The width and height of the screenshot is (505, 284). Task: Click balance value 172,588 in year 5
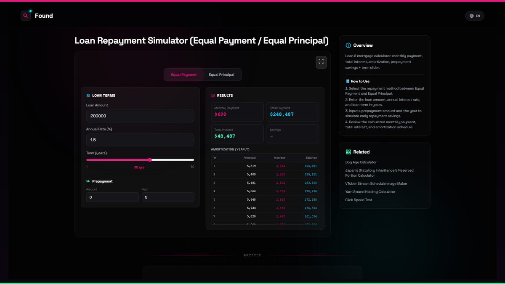pos(311,200)
